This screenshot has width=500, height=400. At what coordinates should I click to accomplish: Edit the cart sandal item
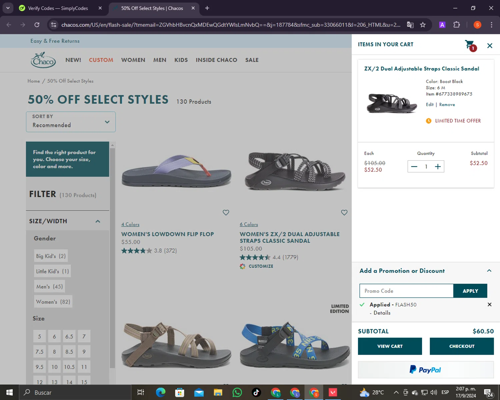[x=430, y=104]
